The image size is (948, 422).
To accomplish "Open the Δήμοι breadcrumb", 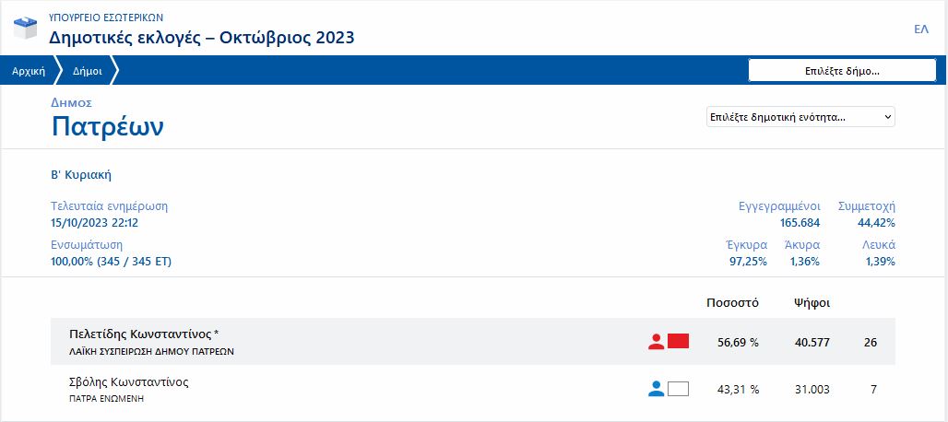I will 87,70.
